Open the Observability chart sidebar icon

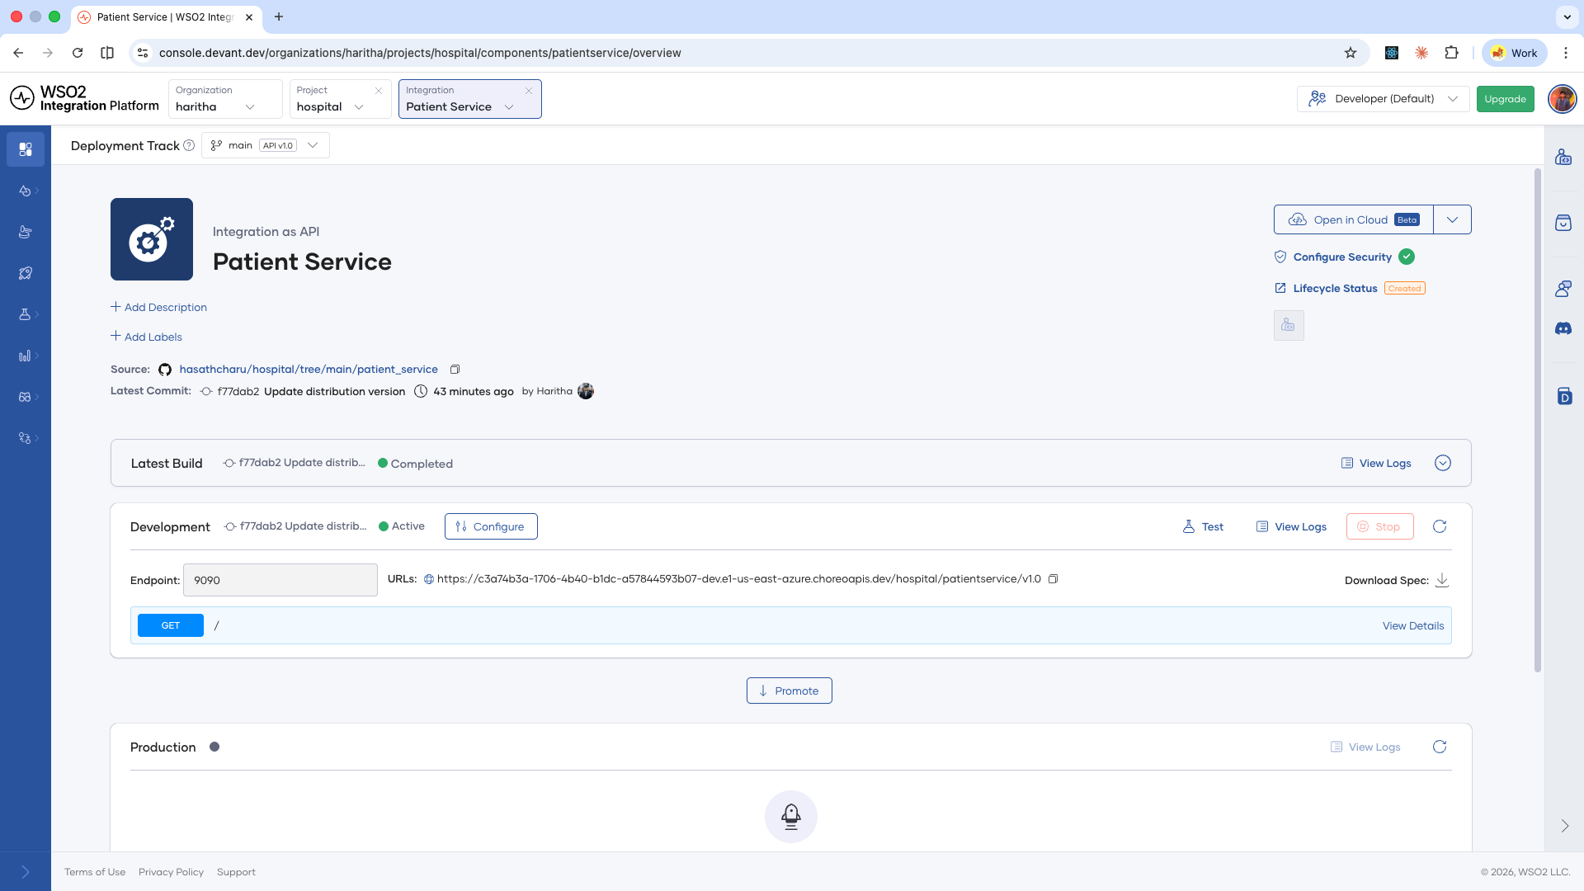[x=26, y=356]
